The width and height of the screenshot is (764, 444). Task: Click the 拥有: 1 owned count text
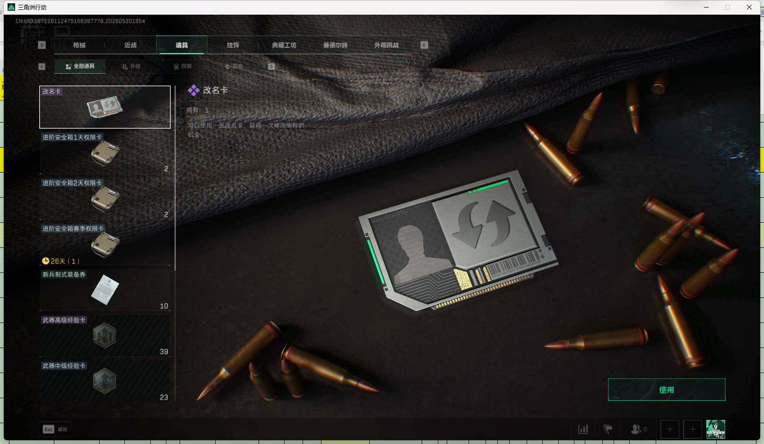pos(197,110)
